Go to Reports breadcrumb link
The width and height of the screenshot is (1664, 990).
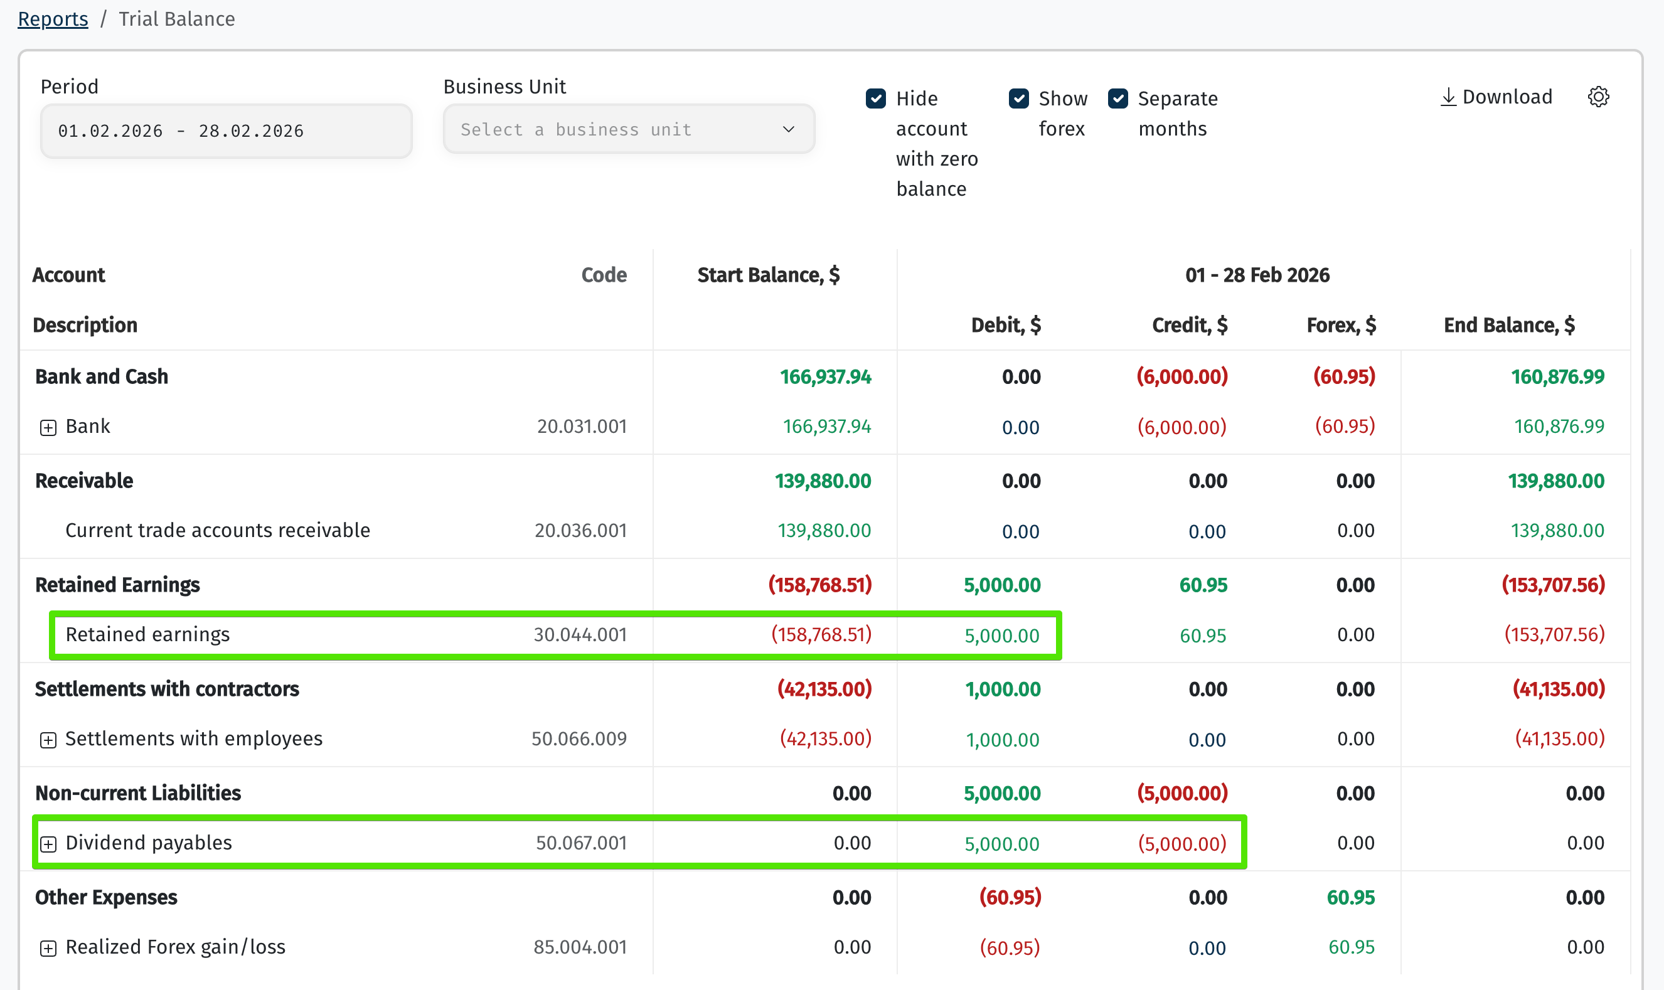[53, 19]
